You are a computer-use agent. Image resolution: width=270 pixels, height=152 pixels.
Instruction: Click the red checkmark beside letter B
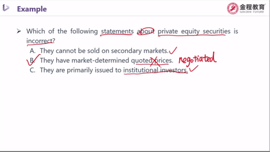click(33, 60)
